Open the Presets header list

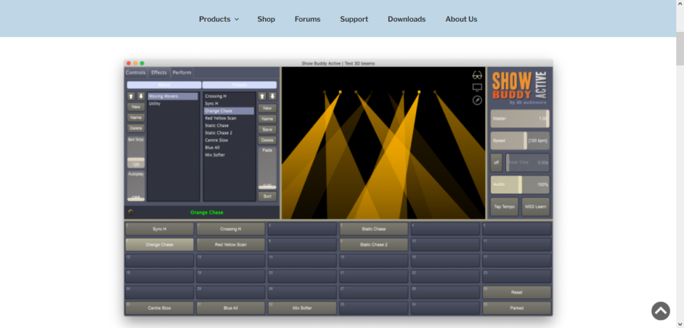[x=240, y=84]
